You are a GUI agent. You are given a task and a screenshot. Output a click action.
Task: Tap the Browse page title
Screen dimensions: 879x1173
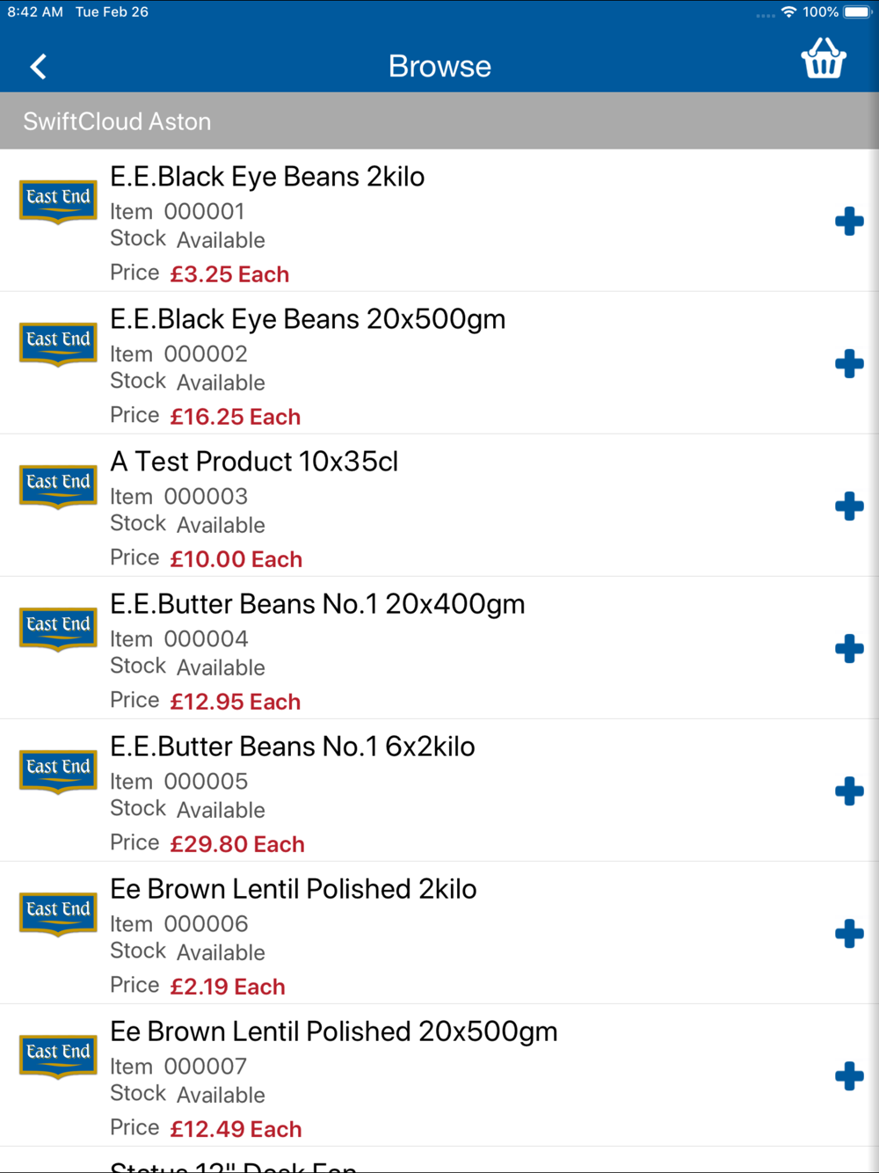point(439,67)
